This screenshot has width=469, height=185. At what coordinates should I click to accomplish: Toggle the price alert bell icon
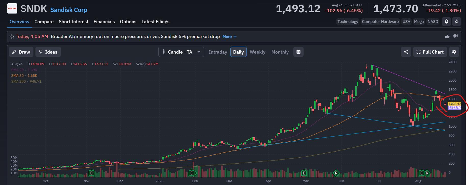[446, 22]
